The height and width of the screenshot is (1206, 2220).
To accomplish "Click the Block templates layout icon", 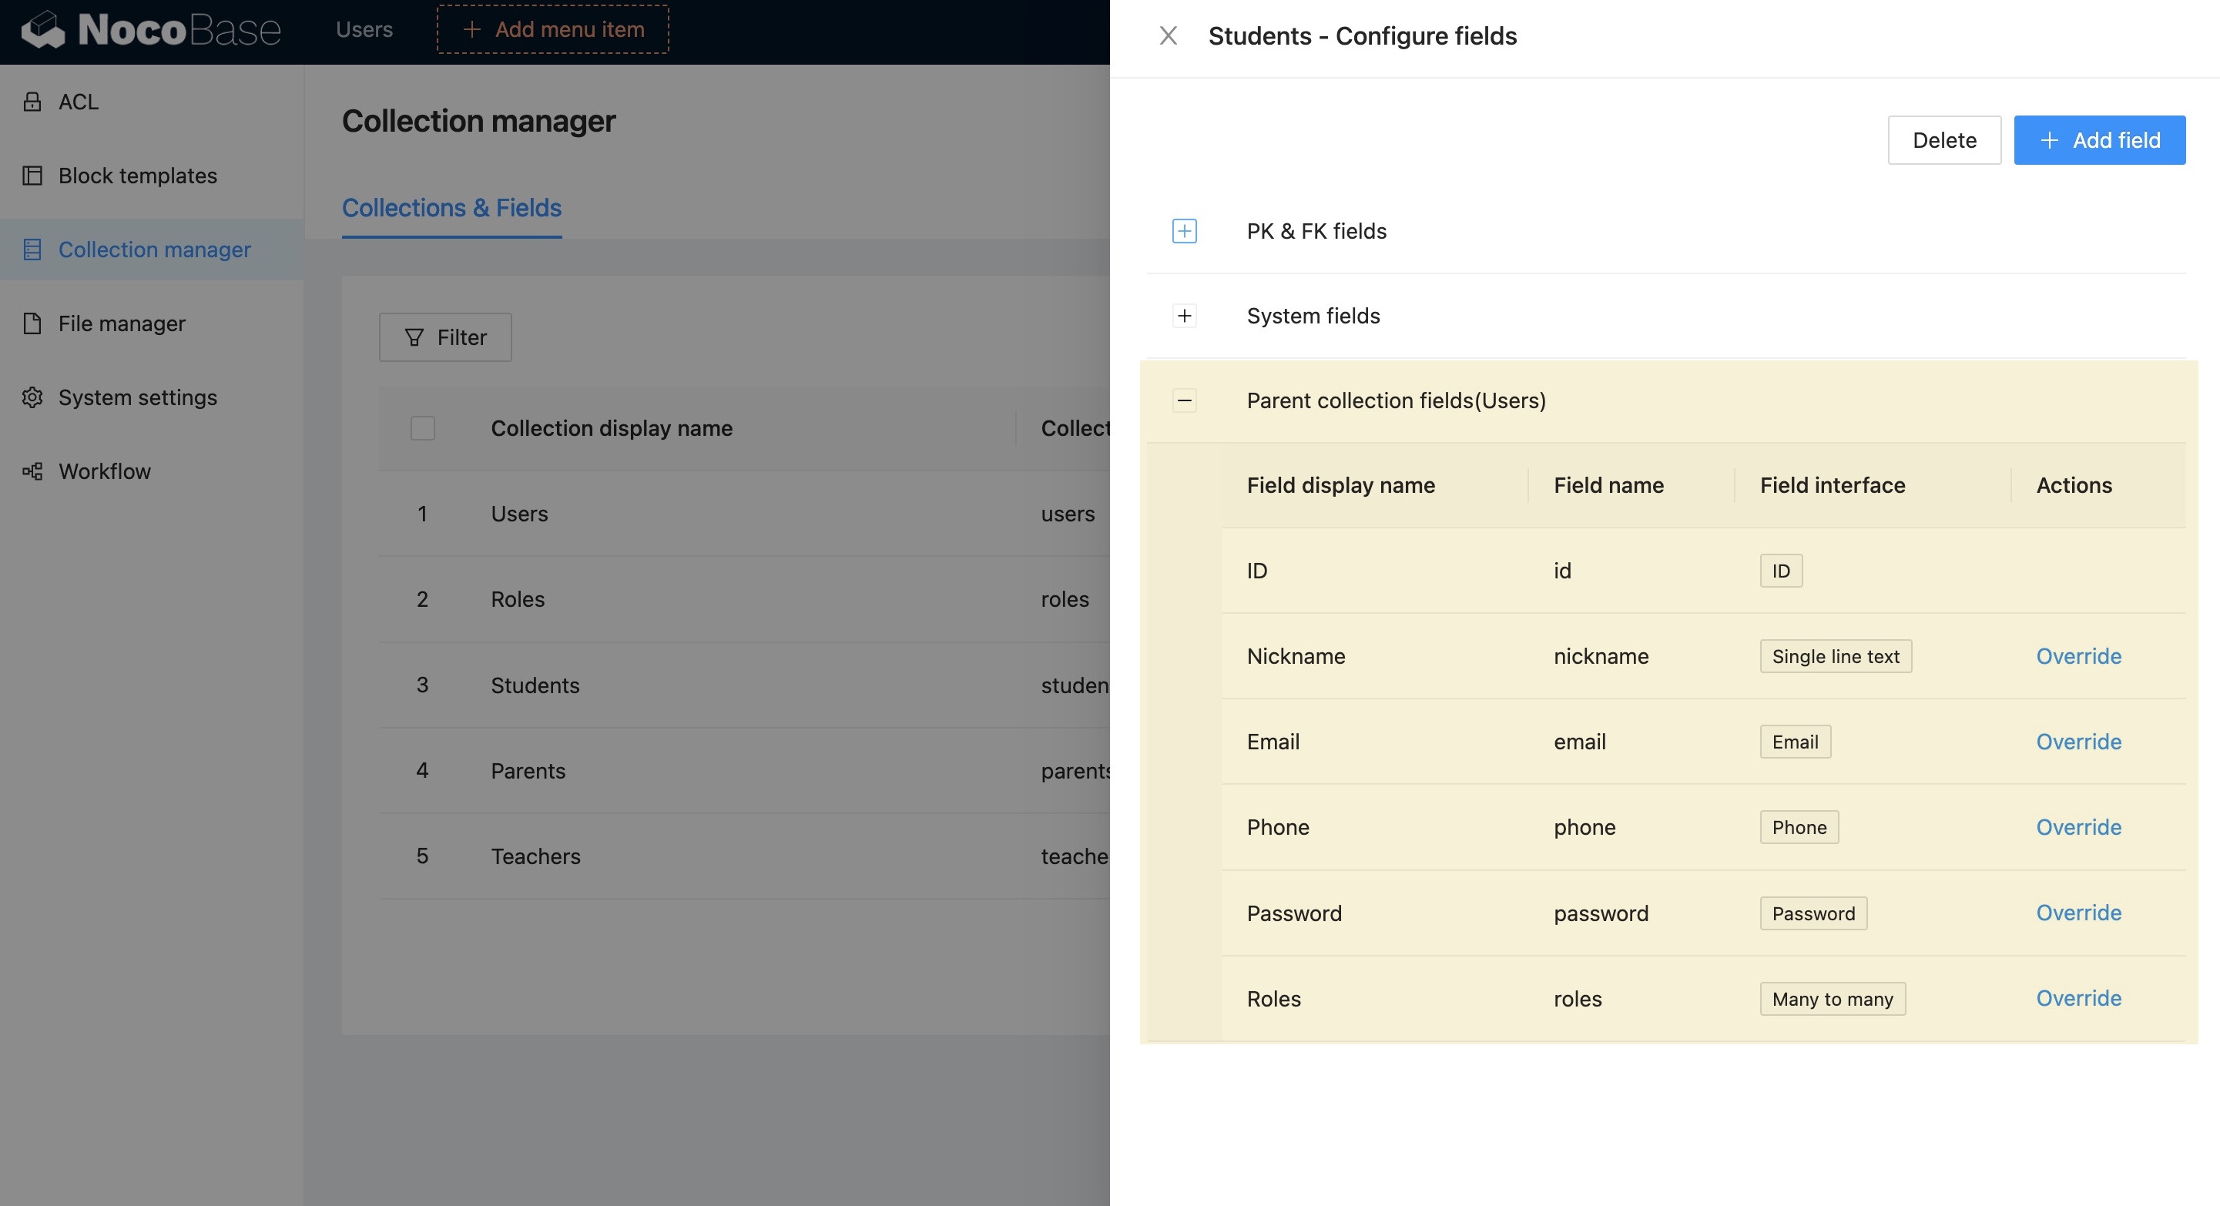I will (32, 176).
